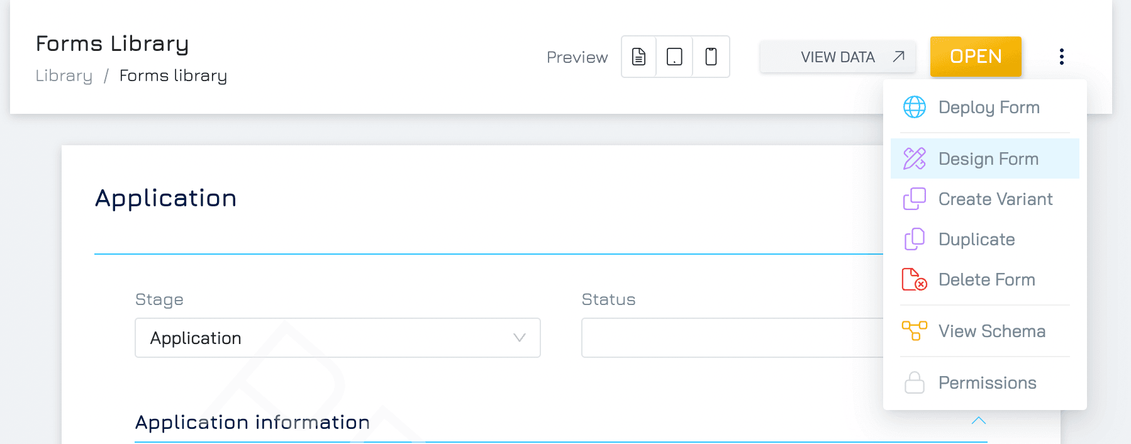Click the orange OPEN button
The height and width of the screenshot is (444, 1131).
tap(976, 57)
